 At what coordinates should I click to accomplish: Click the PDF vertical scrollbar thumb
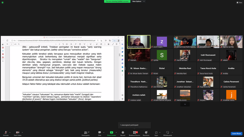coord(119,55)
